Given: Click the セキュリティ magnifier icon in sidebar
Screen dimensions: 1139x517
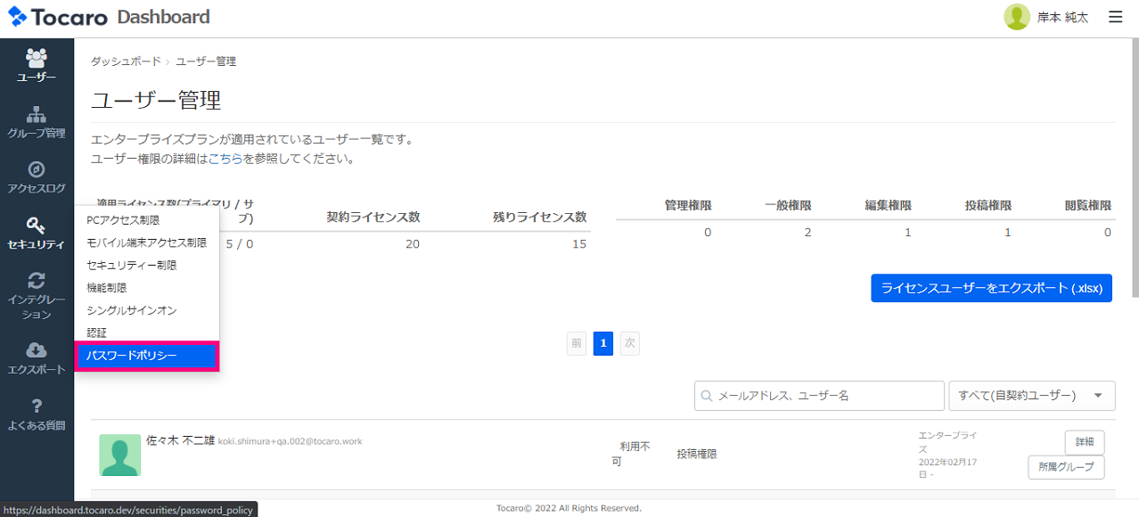Looking at the screenshot, I should point(37,229).
